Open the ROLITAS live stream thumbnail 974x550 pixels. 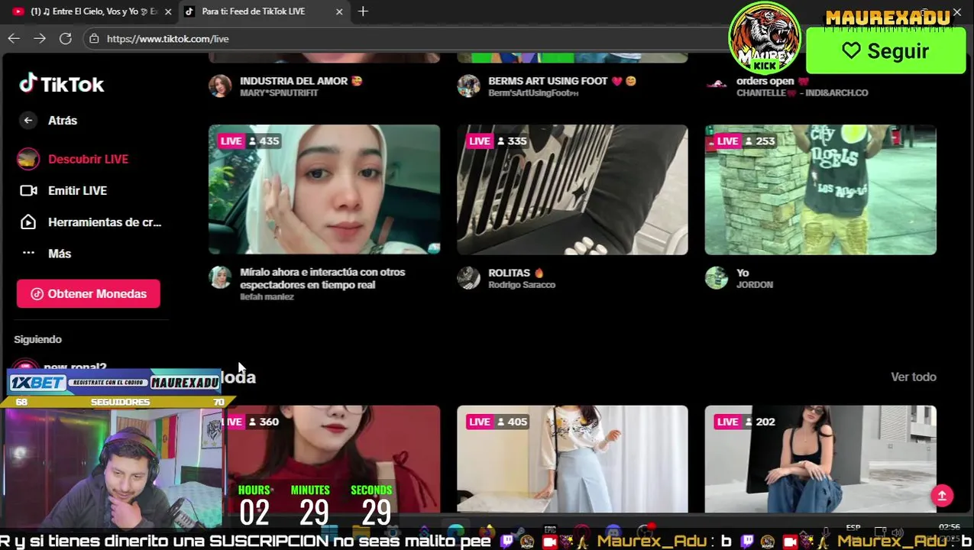572,189
